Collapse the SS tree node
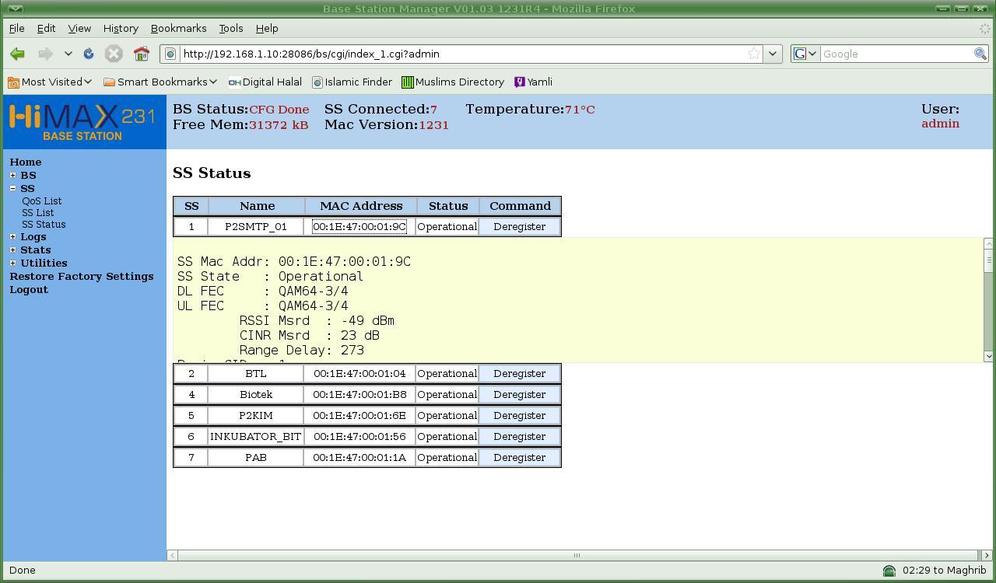 [12, 188]
